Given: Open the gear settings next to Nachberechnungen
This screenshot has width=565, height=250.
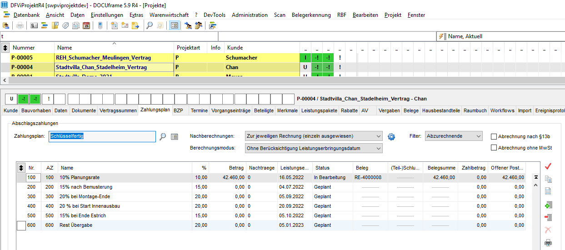Looking at the screenshot, I should (x=391, y=136).
